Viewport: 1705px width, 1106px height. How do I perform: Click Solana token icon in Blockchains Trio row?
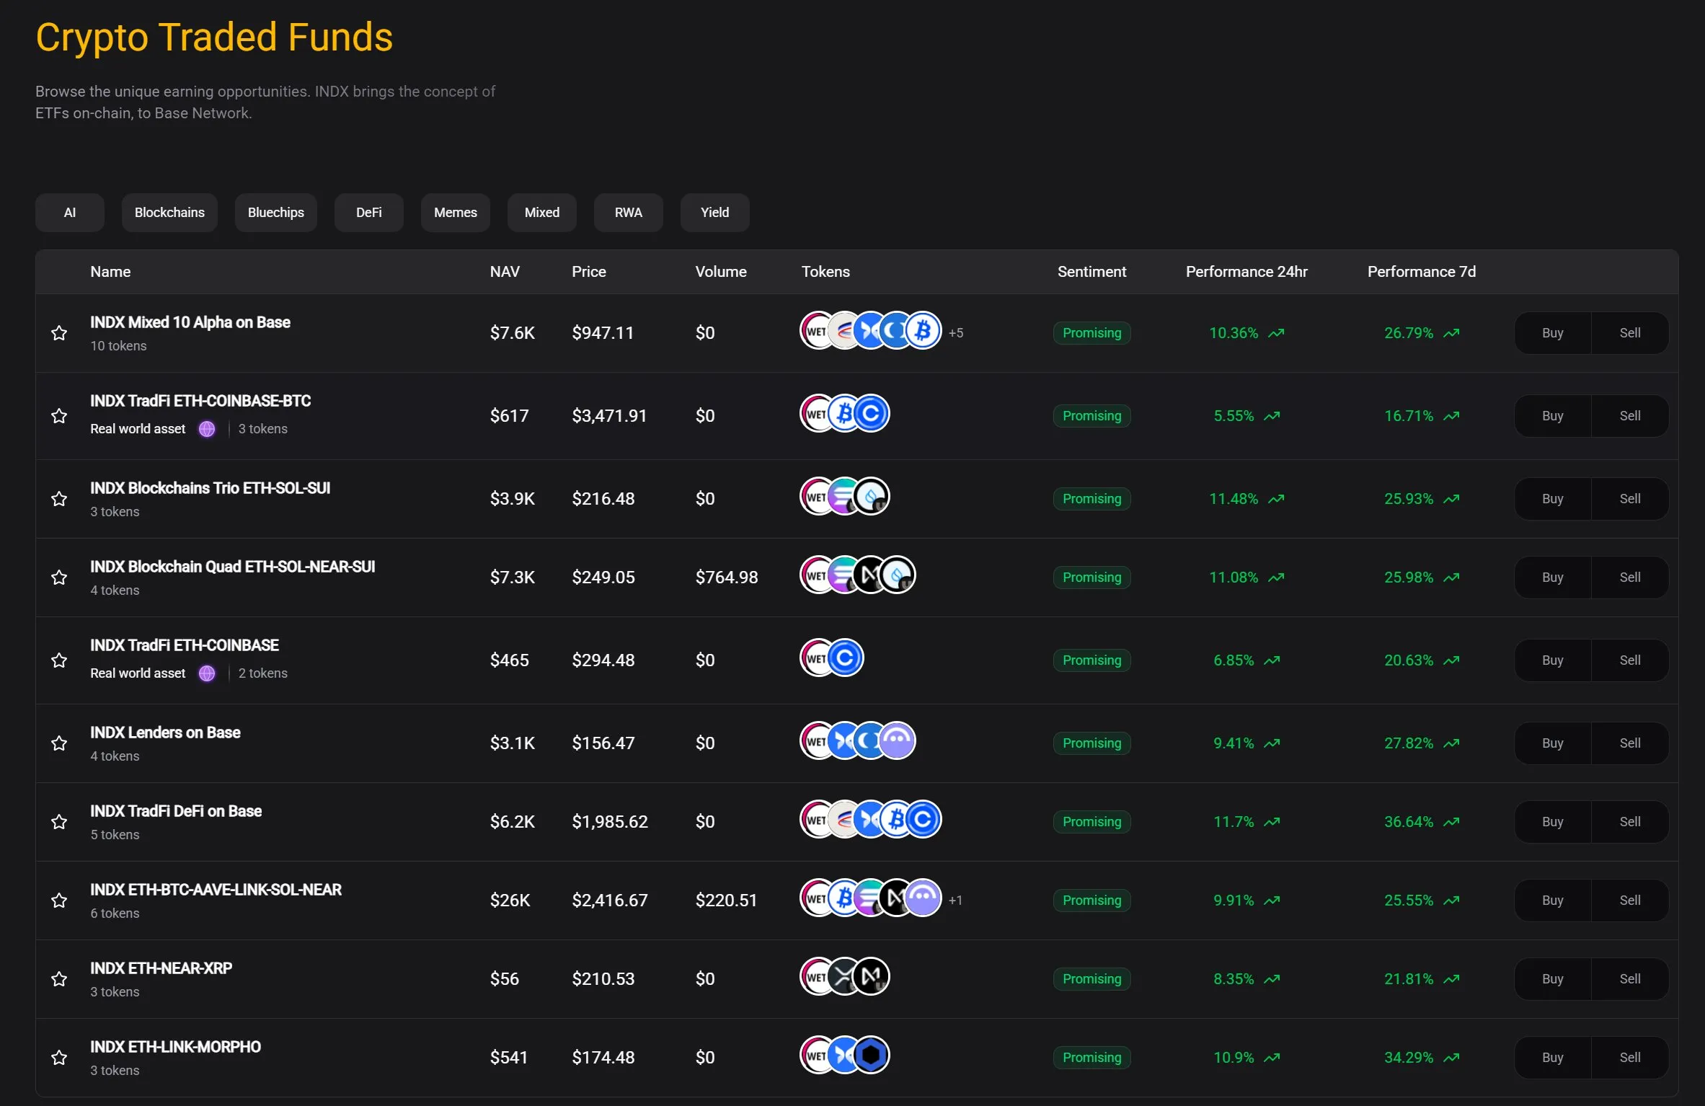844,497
